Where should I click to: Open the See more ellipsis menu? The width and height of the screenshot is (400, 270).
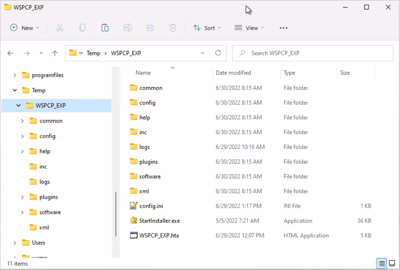tap(284, 28)
